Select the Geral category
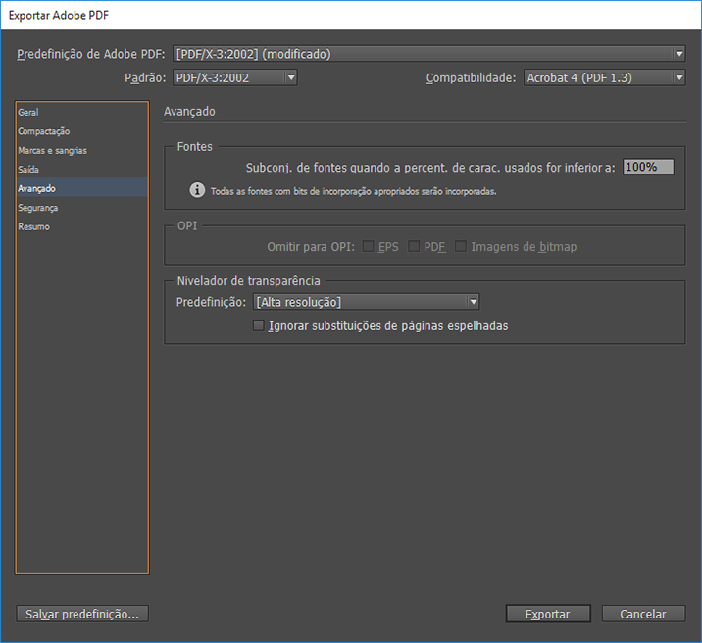Image resolution: width=702 pixels, height=643 pixels. point(28,113)
